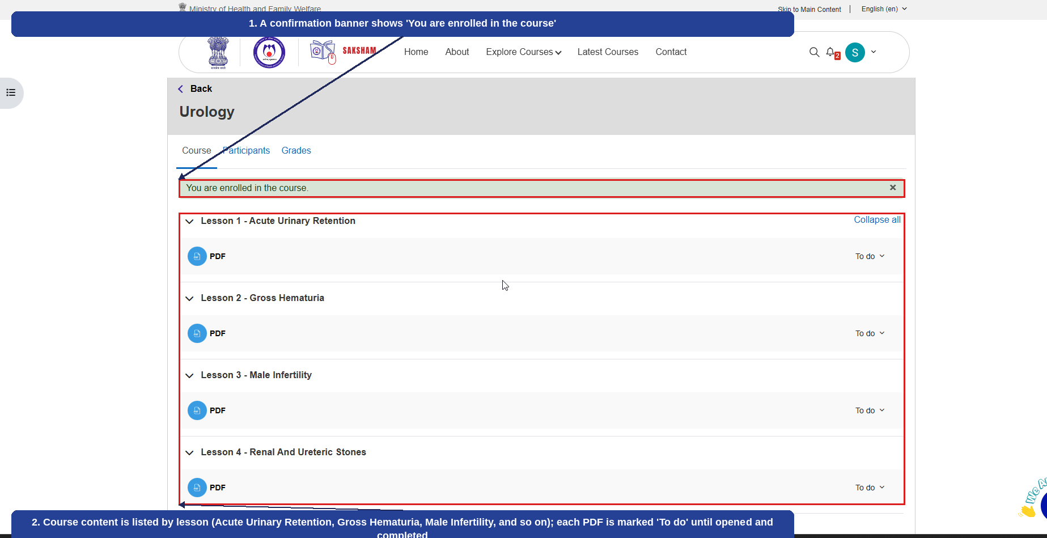Click the Lesson 3 - Male Infertility title
1047x538 pixels.
pyautogui.click(x=256, y=375)
